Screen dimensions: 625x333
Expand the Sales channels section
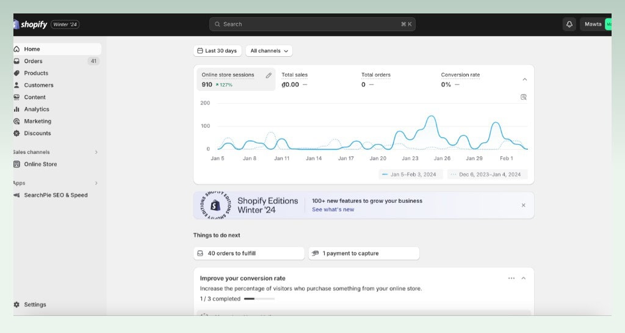point(96,152)
